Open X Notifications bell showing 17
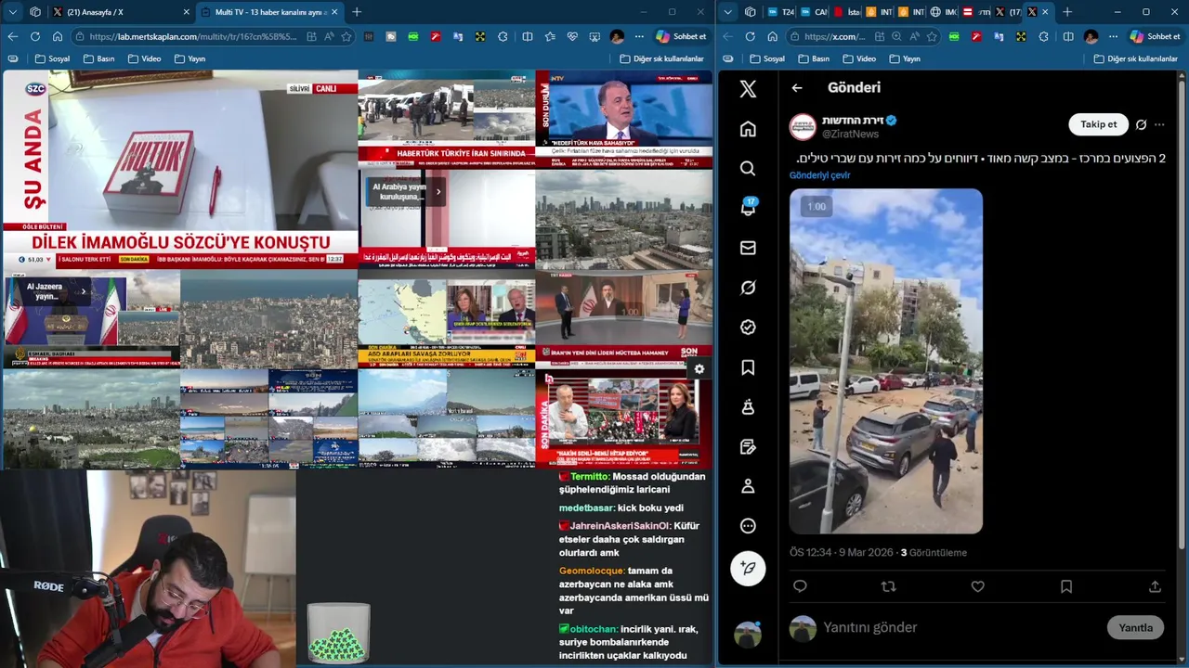Screen dimensions: 1189x668 pos(748,208)
